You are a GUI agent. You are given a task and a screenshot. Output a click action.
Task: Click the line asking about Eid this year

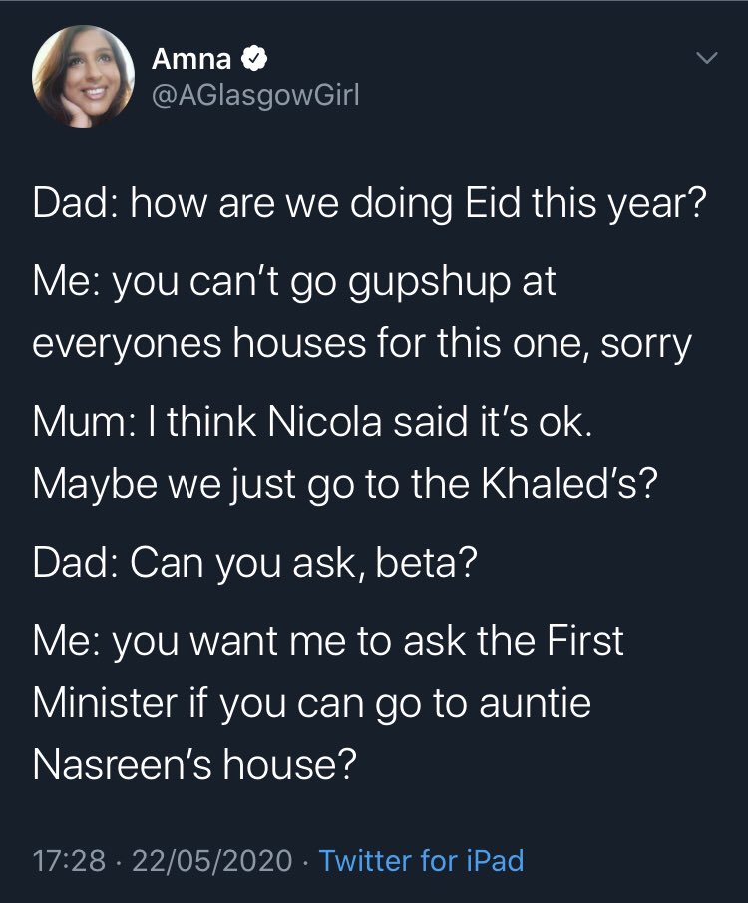[x=371, y=204]
